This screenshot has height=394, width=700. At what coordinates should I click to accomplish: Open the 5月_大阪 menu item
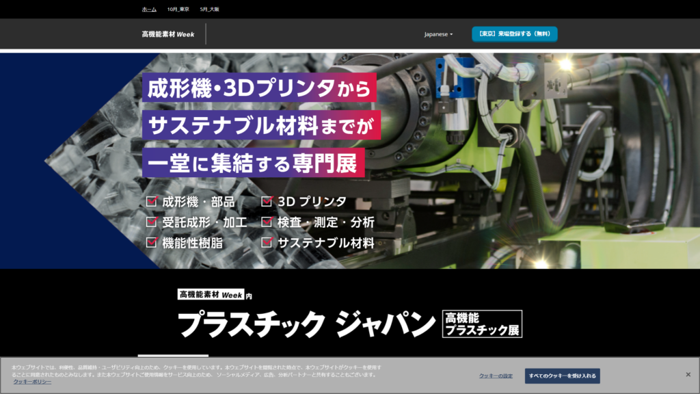209,10
